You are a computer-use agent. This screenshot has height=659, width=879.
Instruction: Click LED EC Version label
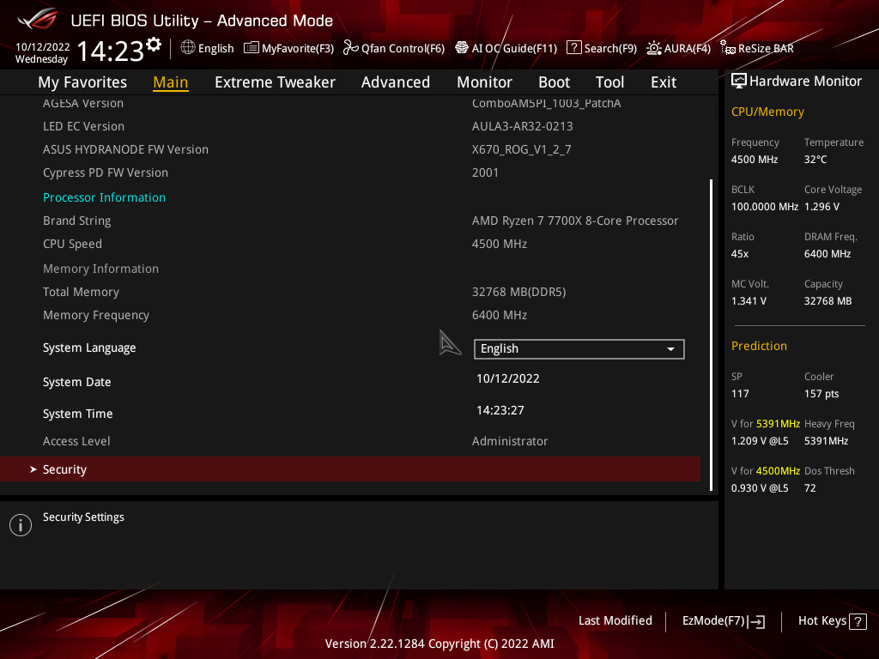[83, 126]
